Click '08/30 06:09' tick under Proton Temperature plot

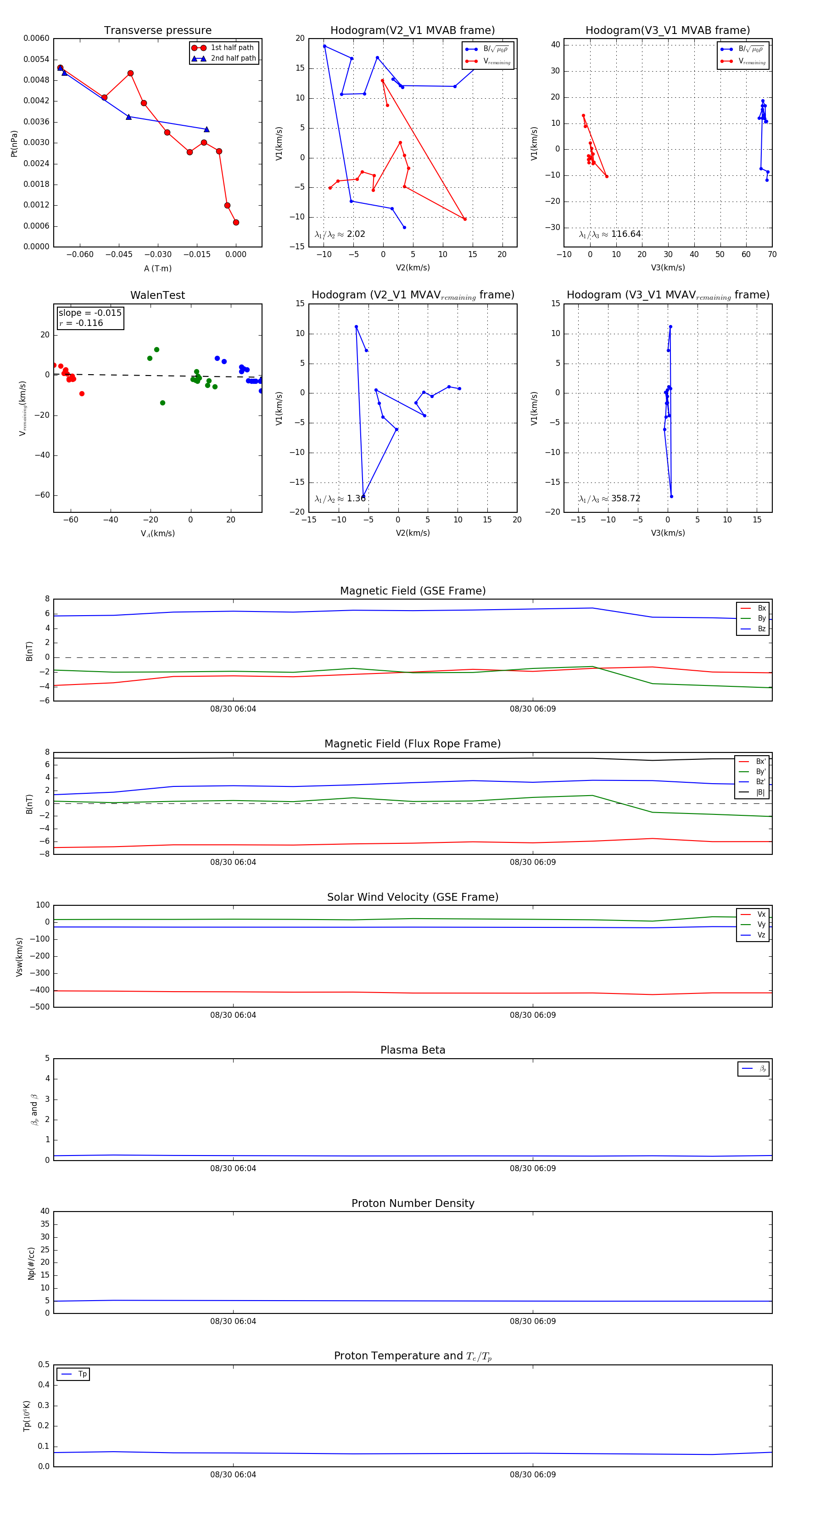(x=533, y=1475)
